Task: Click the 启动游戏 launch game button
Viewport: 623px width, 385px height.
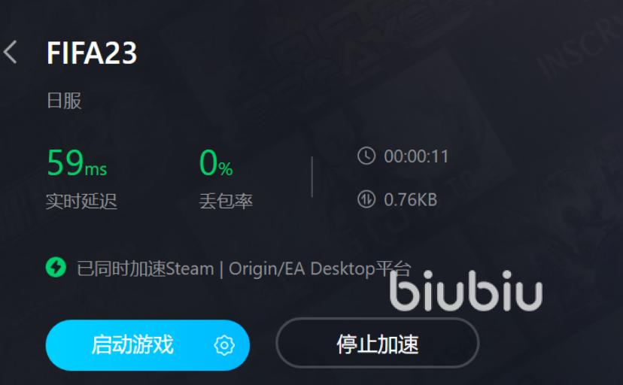Action: tap(147, 345)
